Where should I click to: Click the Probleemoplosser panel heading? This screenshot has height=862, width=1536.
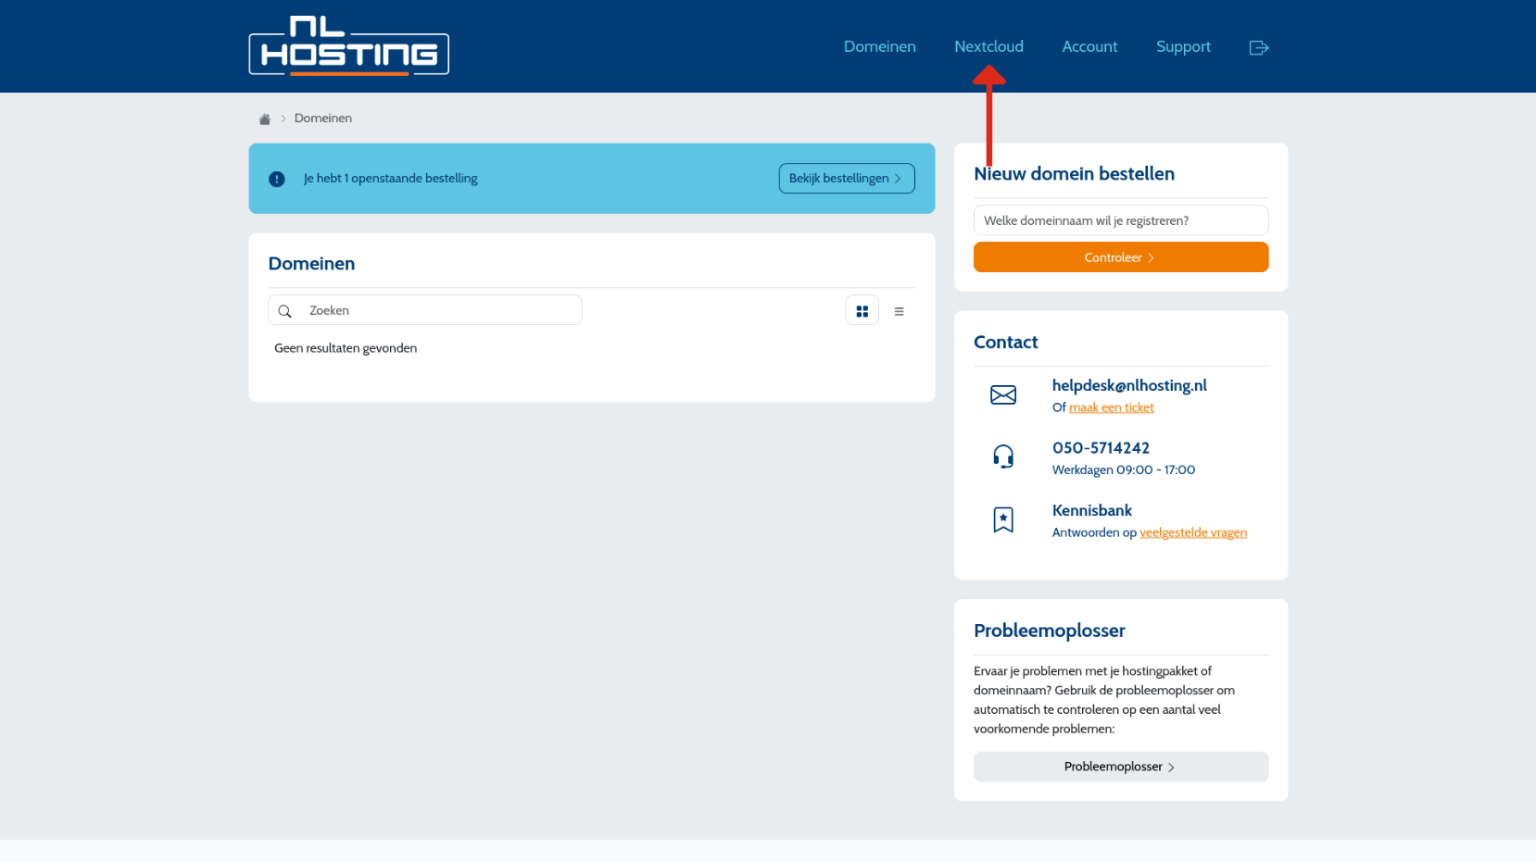coord(1049,631)
